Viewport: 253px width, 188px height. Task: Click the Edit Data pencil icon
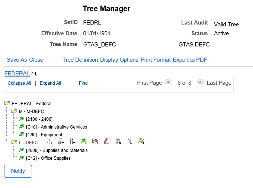click(x=107, y=141)
